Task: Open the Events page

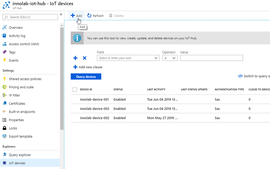Action: 13,61
